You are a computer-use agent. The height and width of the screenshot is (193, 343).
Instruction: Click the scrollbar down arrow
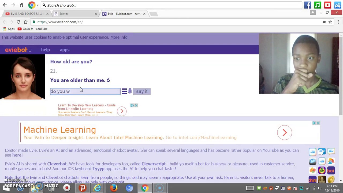click(341, 181)
